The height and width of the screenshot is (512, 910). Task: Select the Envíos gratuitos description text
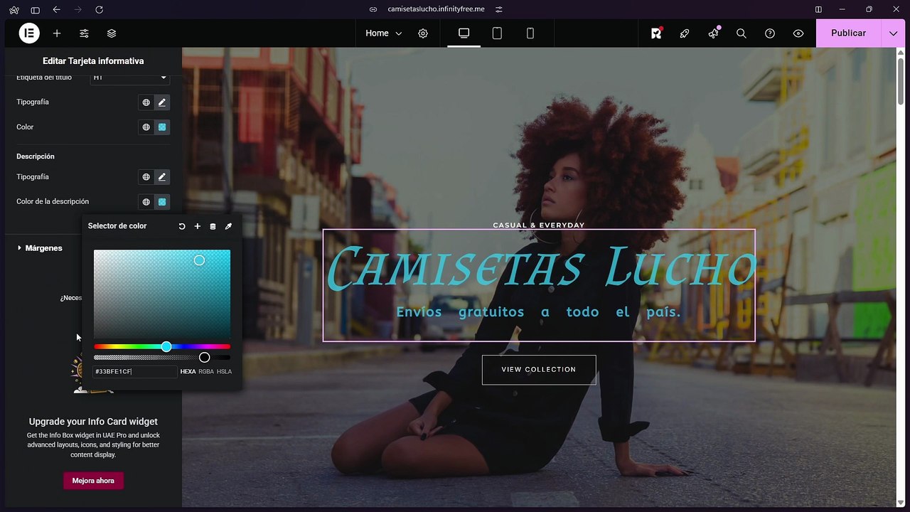[539, 312]
